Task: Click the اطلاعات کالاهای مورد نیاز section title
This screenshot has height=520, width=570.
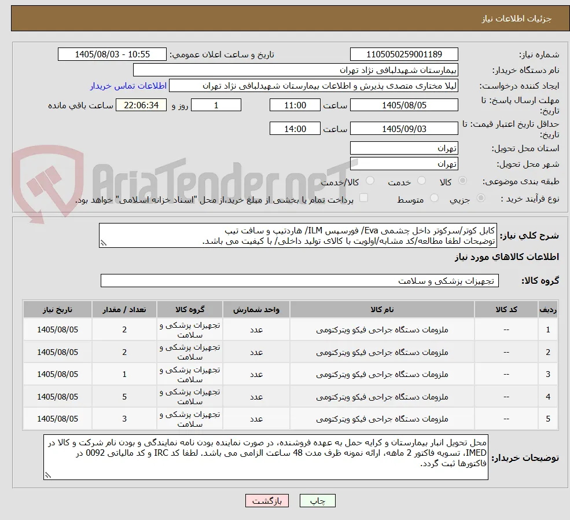Action: [x=507, y=257]
